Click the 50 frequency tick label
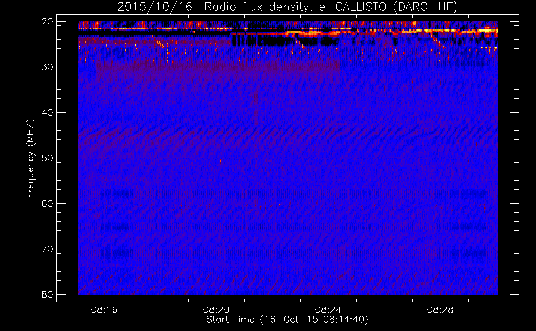 [x=48, y=158]
